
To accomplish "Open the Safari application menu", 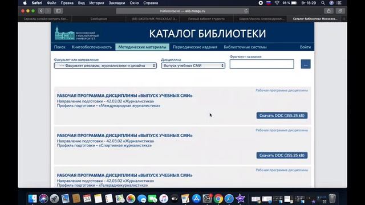I will click(36, 3).
